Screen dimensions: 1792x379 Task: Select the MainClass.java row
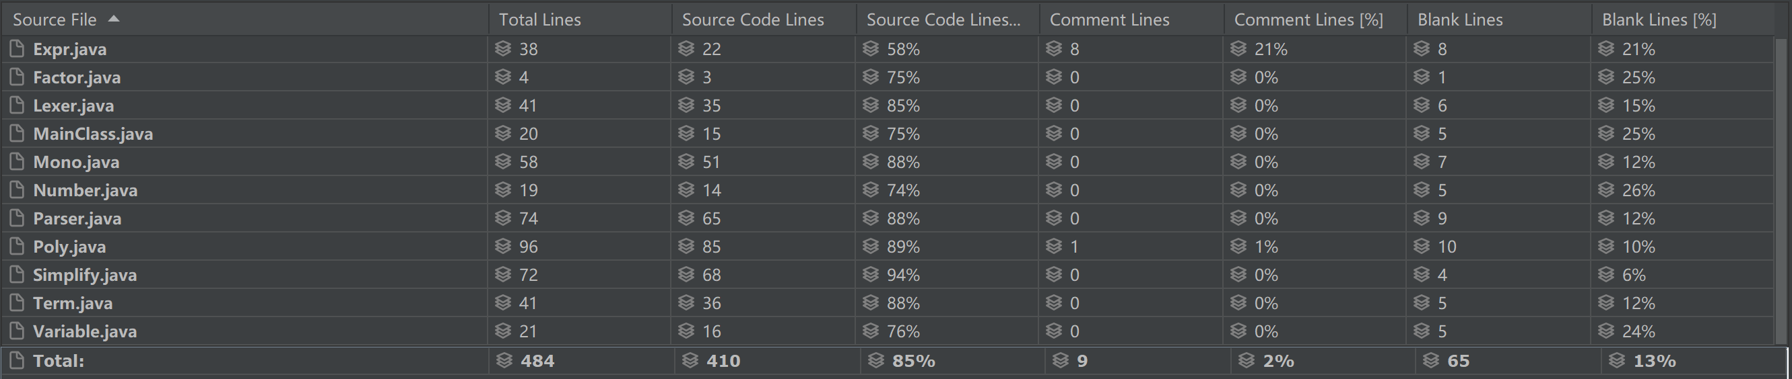click(888, 133)
